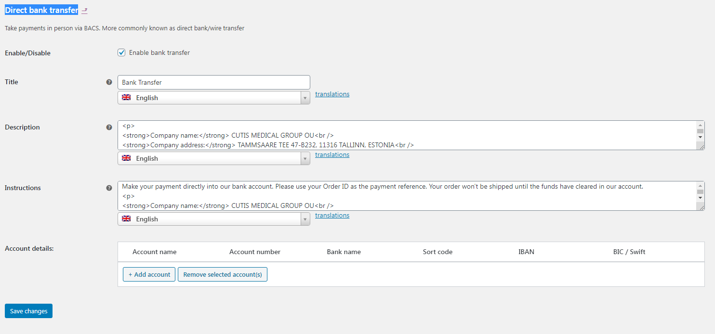
Task: Toggle the Enable bank transfer checkbox
Action: tap(121, 52)
